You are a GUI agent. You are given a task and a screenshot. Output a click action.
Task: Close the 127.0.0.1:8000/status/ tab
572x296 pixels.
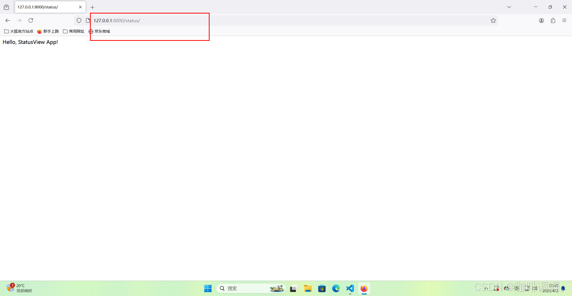point(80,7)
